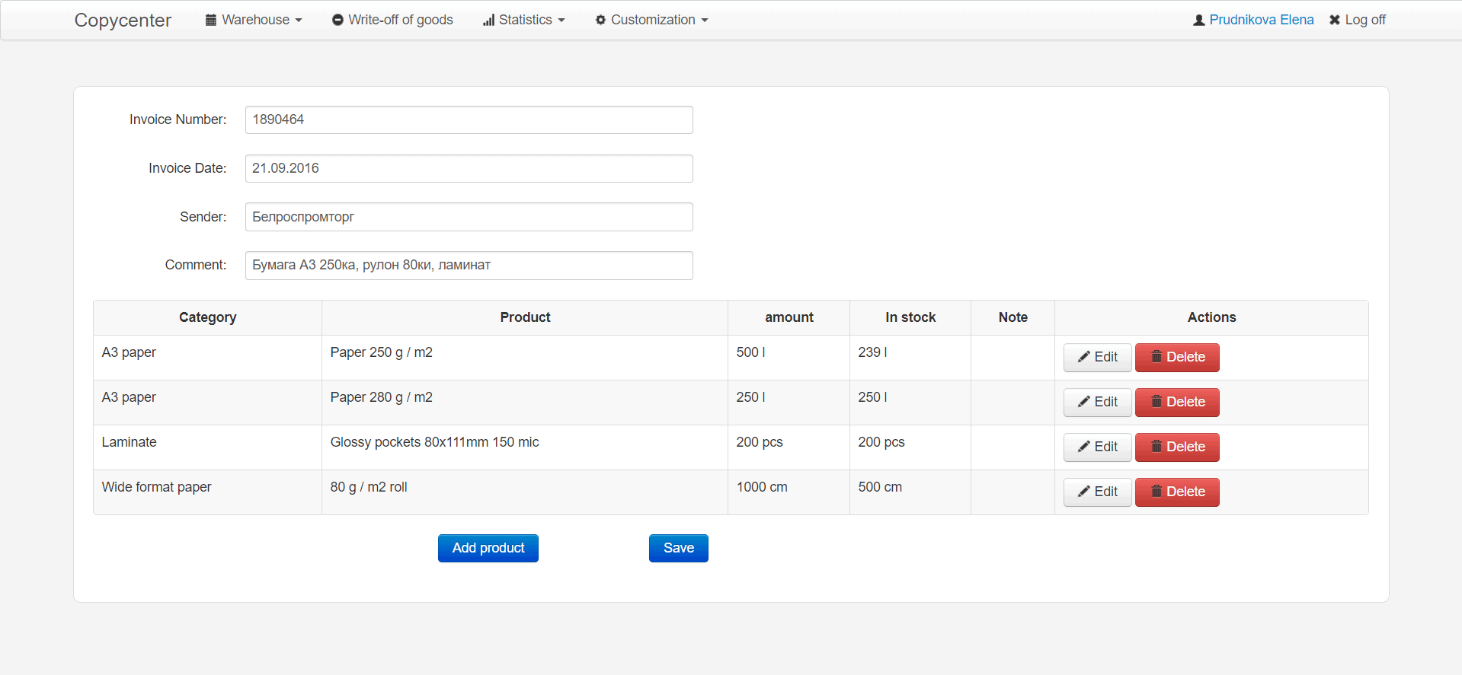Click trash icon in Paper 280 g row
The height and width of the screenshot is (675, 1462).
(1156, 401)
